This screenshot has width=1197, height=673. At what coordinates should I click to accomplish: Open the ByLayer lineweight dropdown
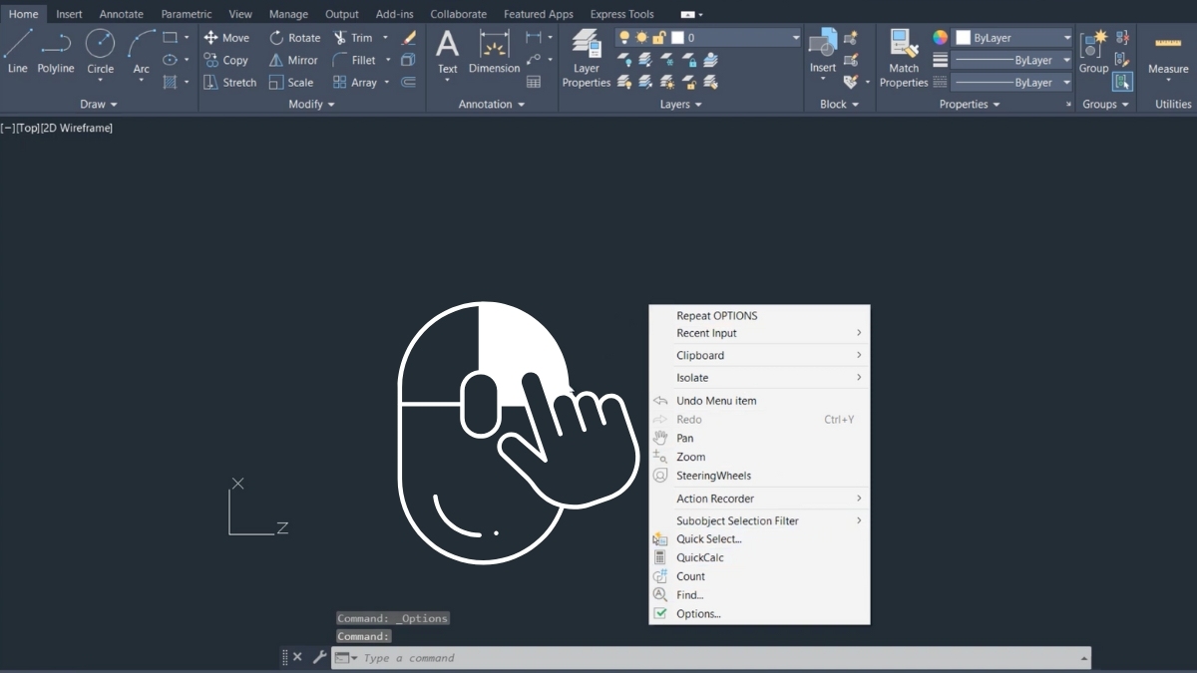pyautogui.click(x=1066, y=60)
